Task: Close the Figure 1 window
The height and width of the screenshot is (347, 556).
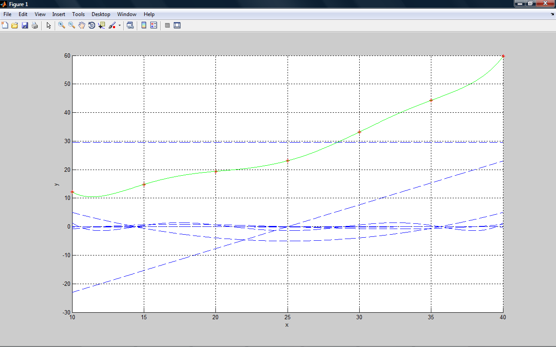Action: (x=545, y=3)
